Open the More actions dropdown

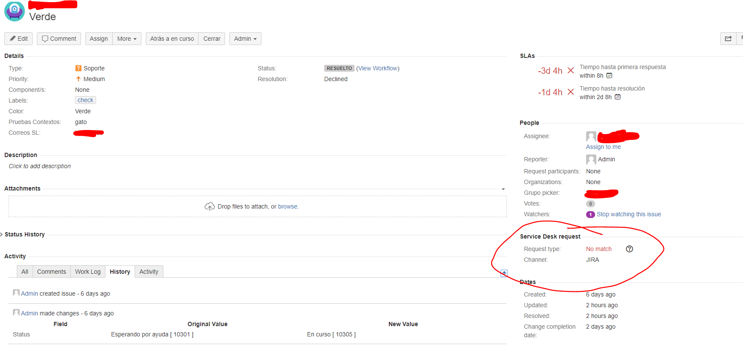tap(127, 39)
